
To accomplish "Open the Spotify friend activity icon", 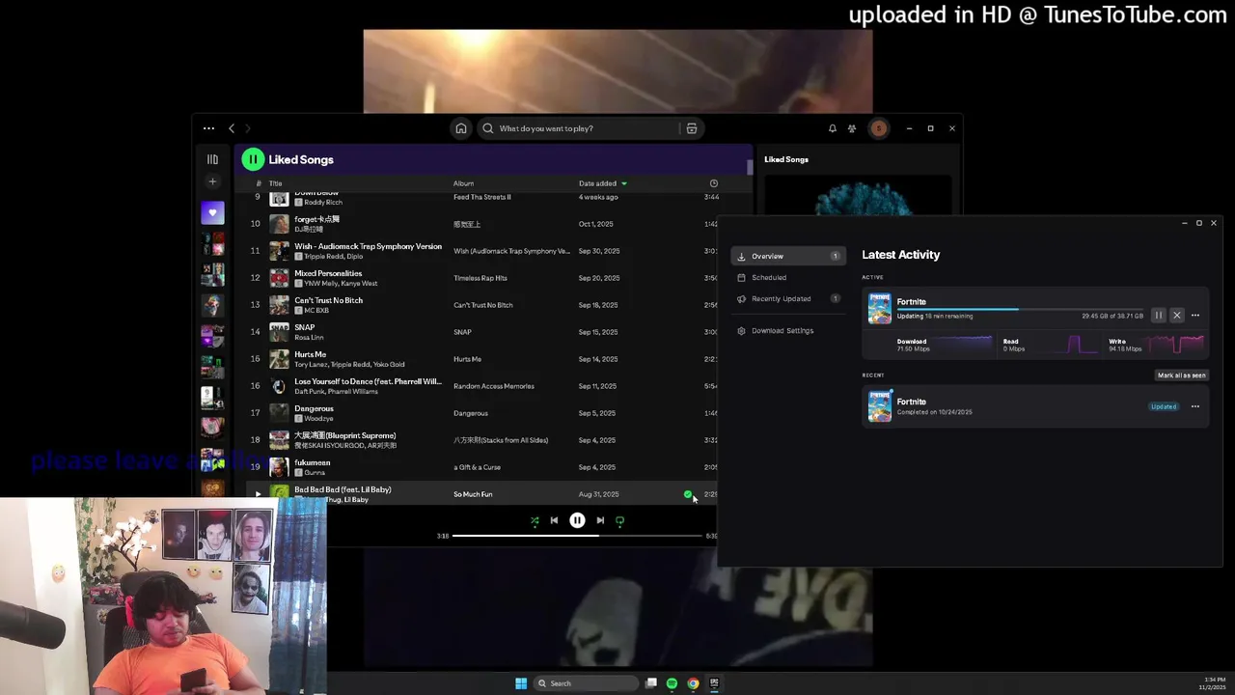I will click(852, 128).
